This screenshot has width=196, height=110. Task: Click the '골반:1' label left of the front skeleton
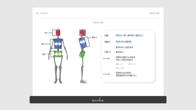click(x=44, y=54)
